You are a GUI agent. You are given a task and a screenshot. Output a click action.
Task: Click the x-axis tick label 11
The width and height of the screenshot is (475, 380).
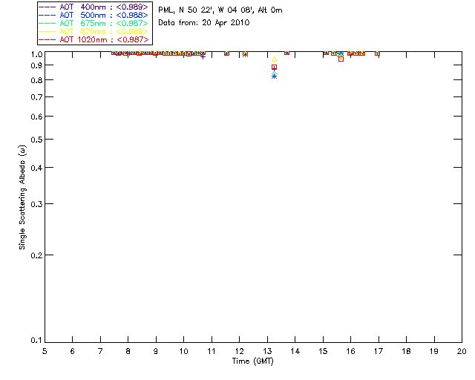point(212,351)
